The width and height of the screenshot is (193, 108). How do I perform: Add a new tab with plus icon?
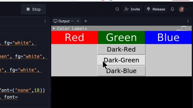tap(86, 21)
